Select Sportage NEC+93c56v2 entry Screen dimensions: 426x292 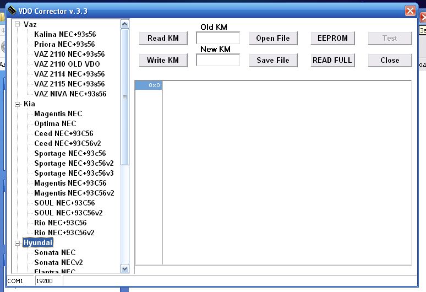[x=74, y=163]
